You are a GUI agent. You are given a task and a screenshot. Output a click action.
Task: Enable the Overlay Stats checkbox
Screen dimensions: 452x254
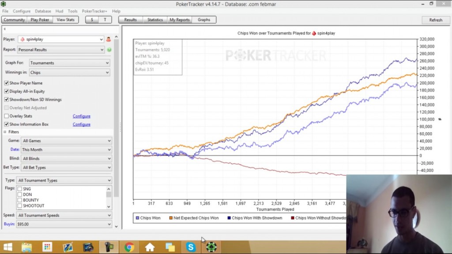click(6, 116)
